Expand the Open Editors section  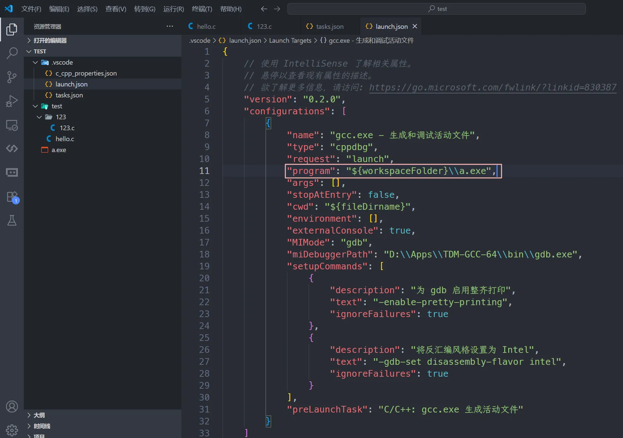(x=50, y=40)
